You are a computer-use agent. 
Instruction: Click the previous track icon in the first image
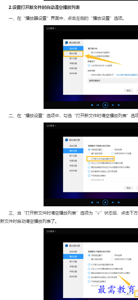(98, 105)
